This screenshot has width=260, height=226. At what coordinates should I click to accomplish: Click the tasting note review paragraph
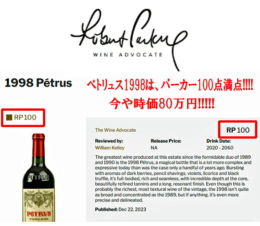[x=173, y=178]
